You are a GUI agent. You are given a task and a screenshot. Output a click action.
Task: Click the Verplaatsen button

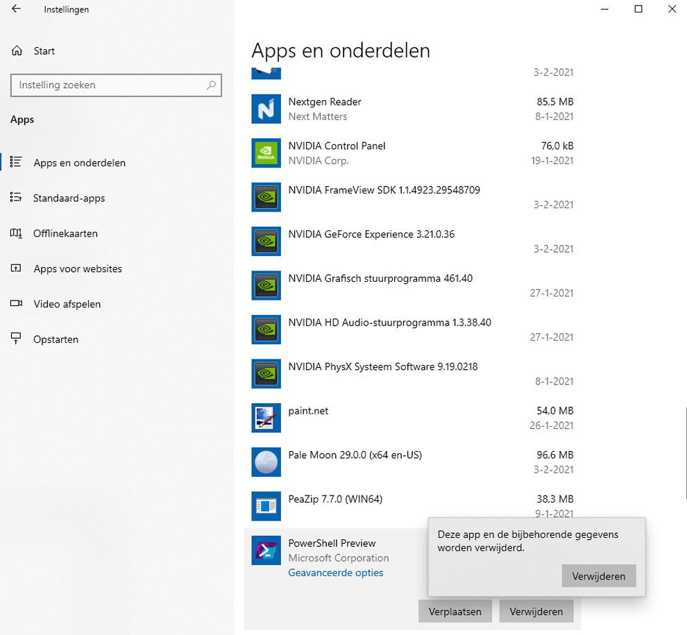[455, 611]
